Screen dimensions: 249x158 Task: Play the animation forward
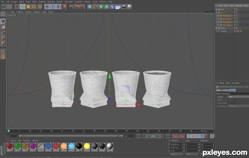point(153,136)
